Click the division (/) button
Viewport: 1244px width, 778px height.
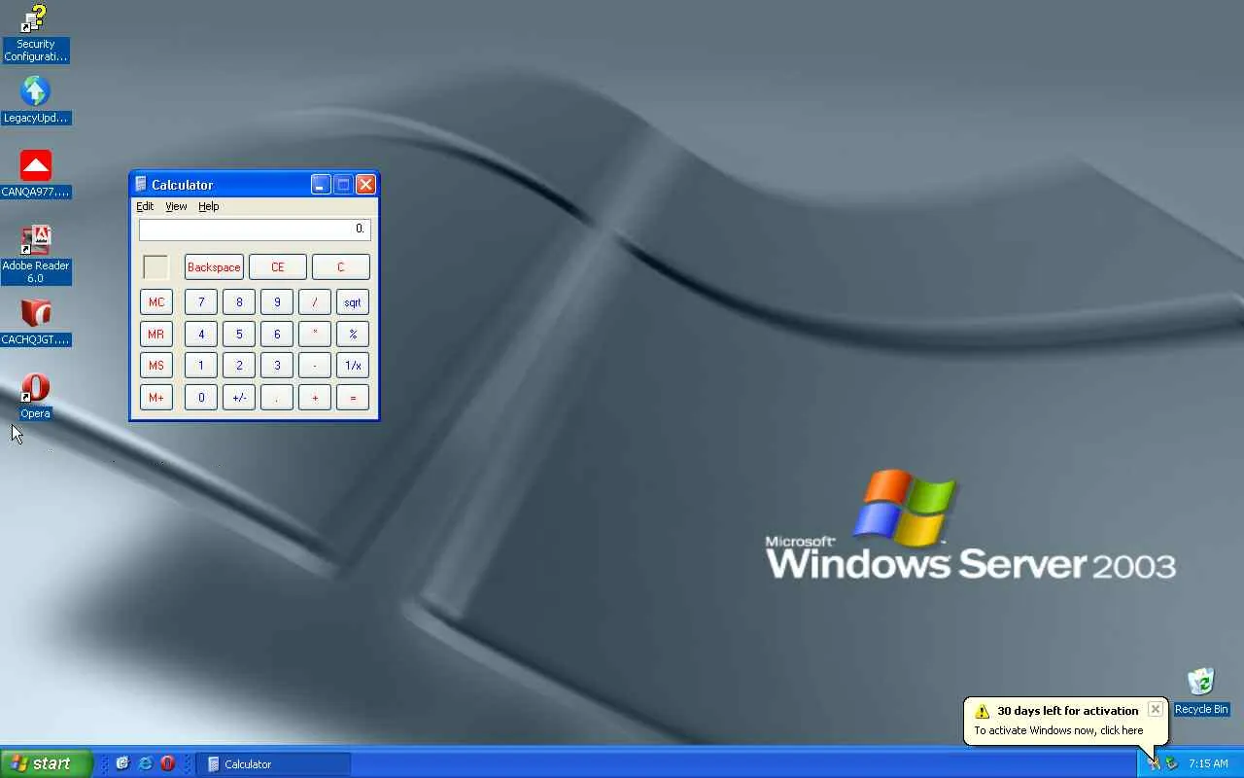315,302
